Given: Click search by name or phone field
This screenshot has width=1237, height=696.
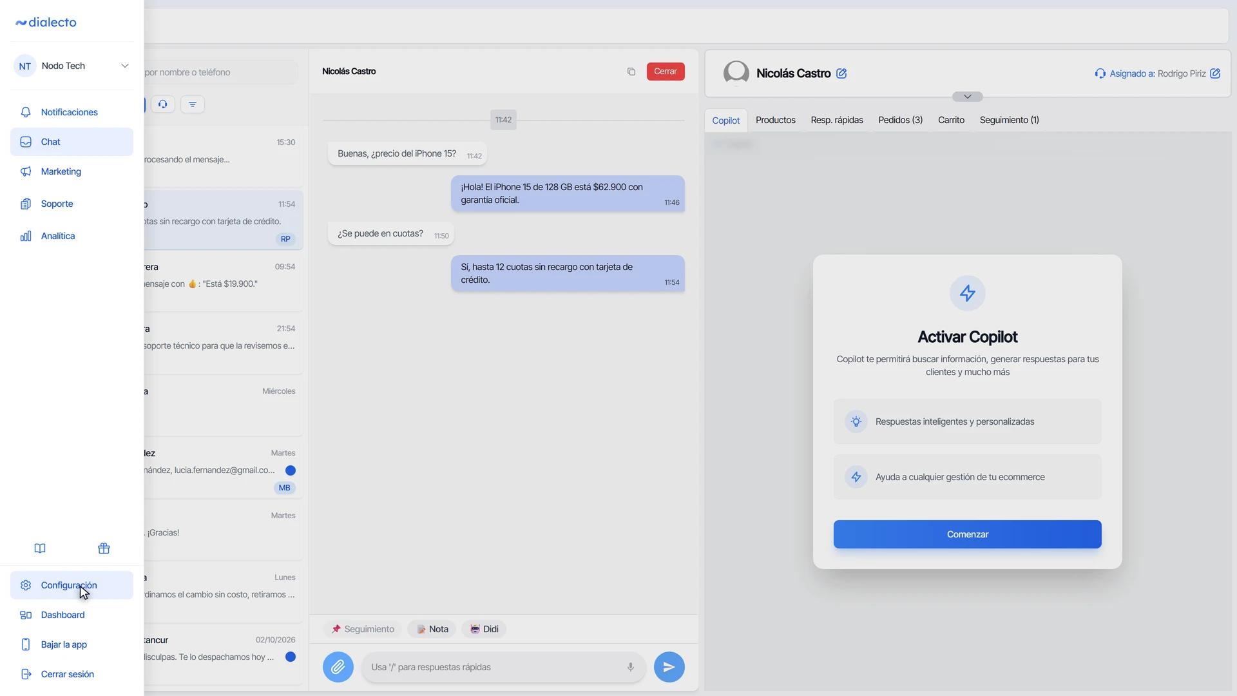Looking at the screenshot, I should tap(221, 72).
